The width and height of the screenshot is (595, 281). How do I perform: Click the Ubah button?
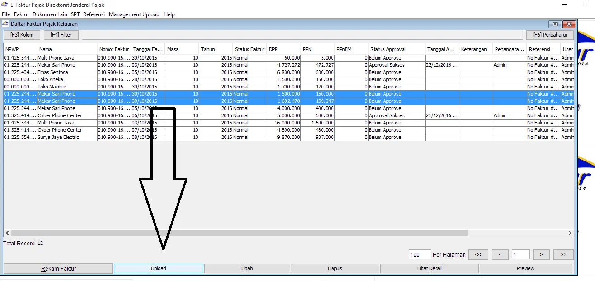click(x=247, y=268)
